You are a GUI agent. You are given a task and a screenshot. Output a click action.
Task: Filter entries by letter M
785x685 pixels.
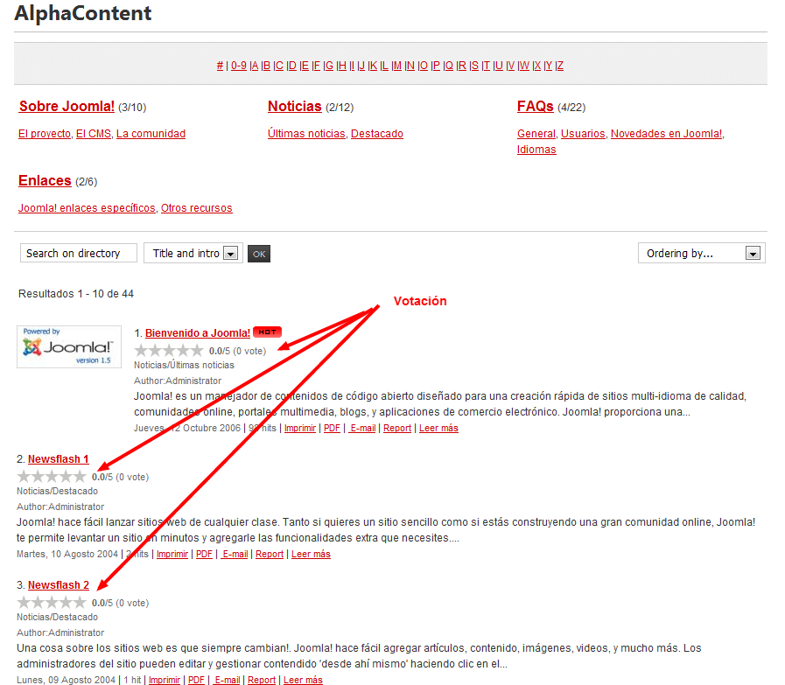pyautogui.click(x=397, y=66)
